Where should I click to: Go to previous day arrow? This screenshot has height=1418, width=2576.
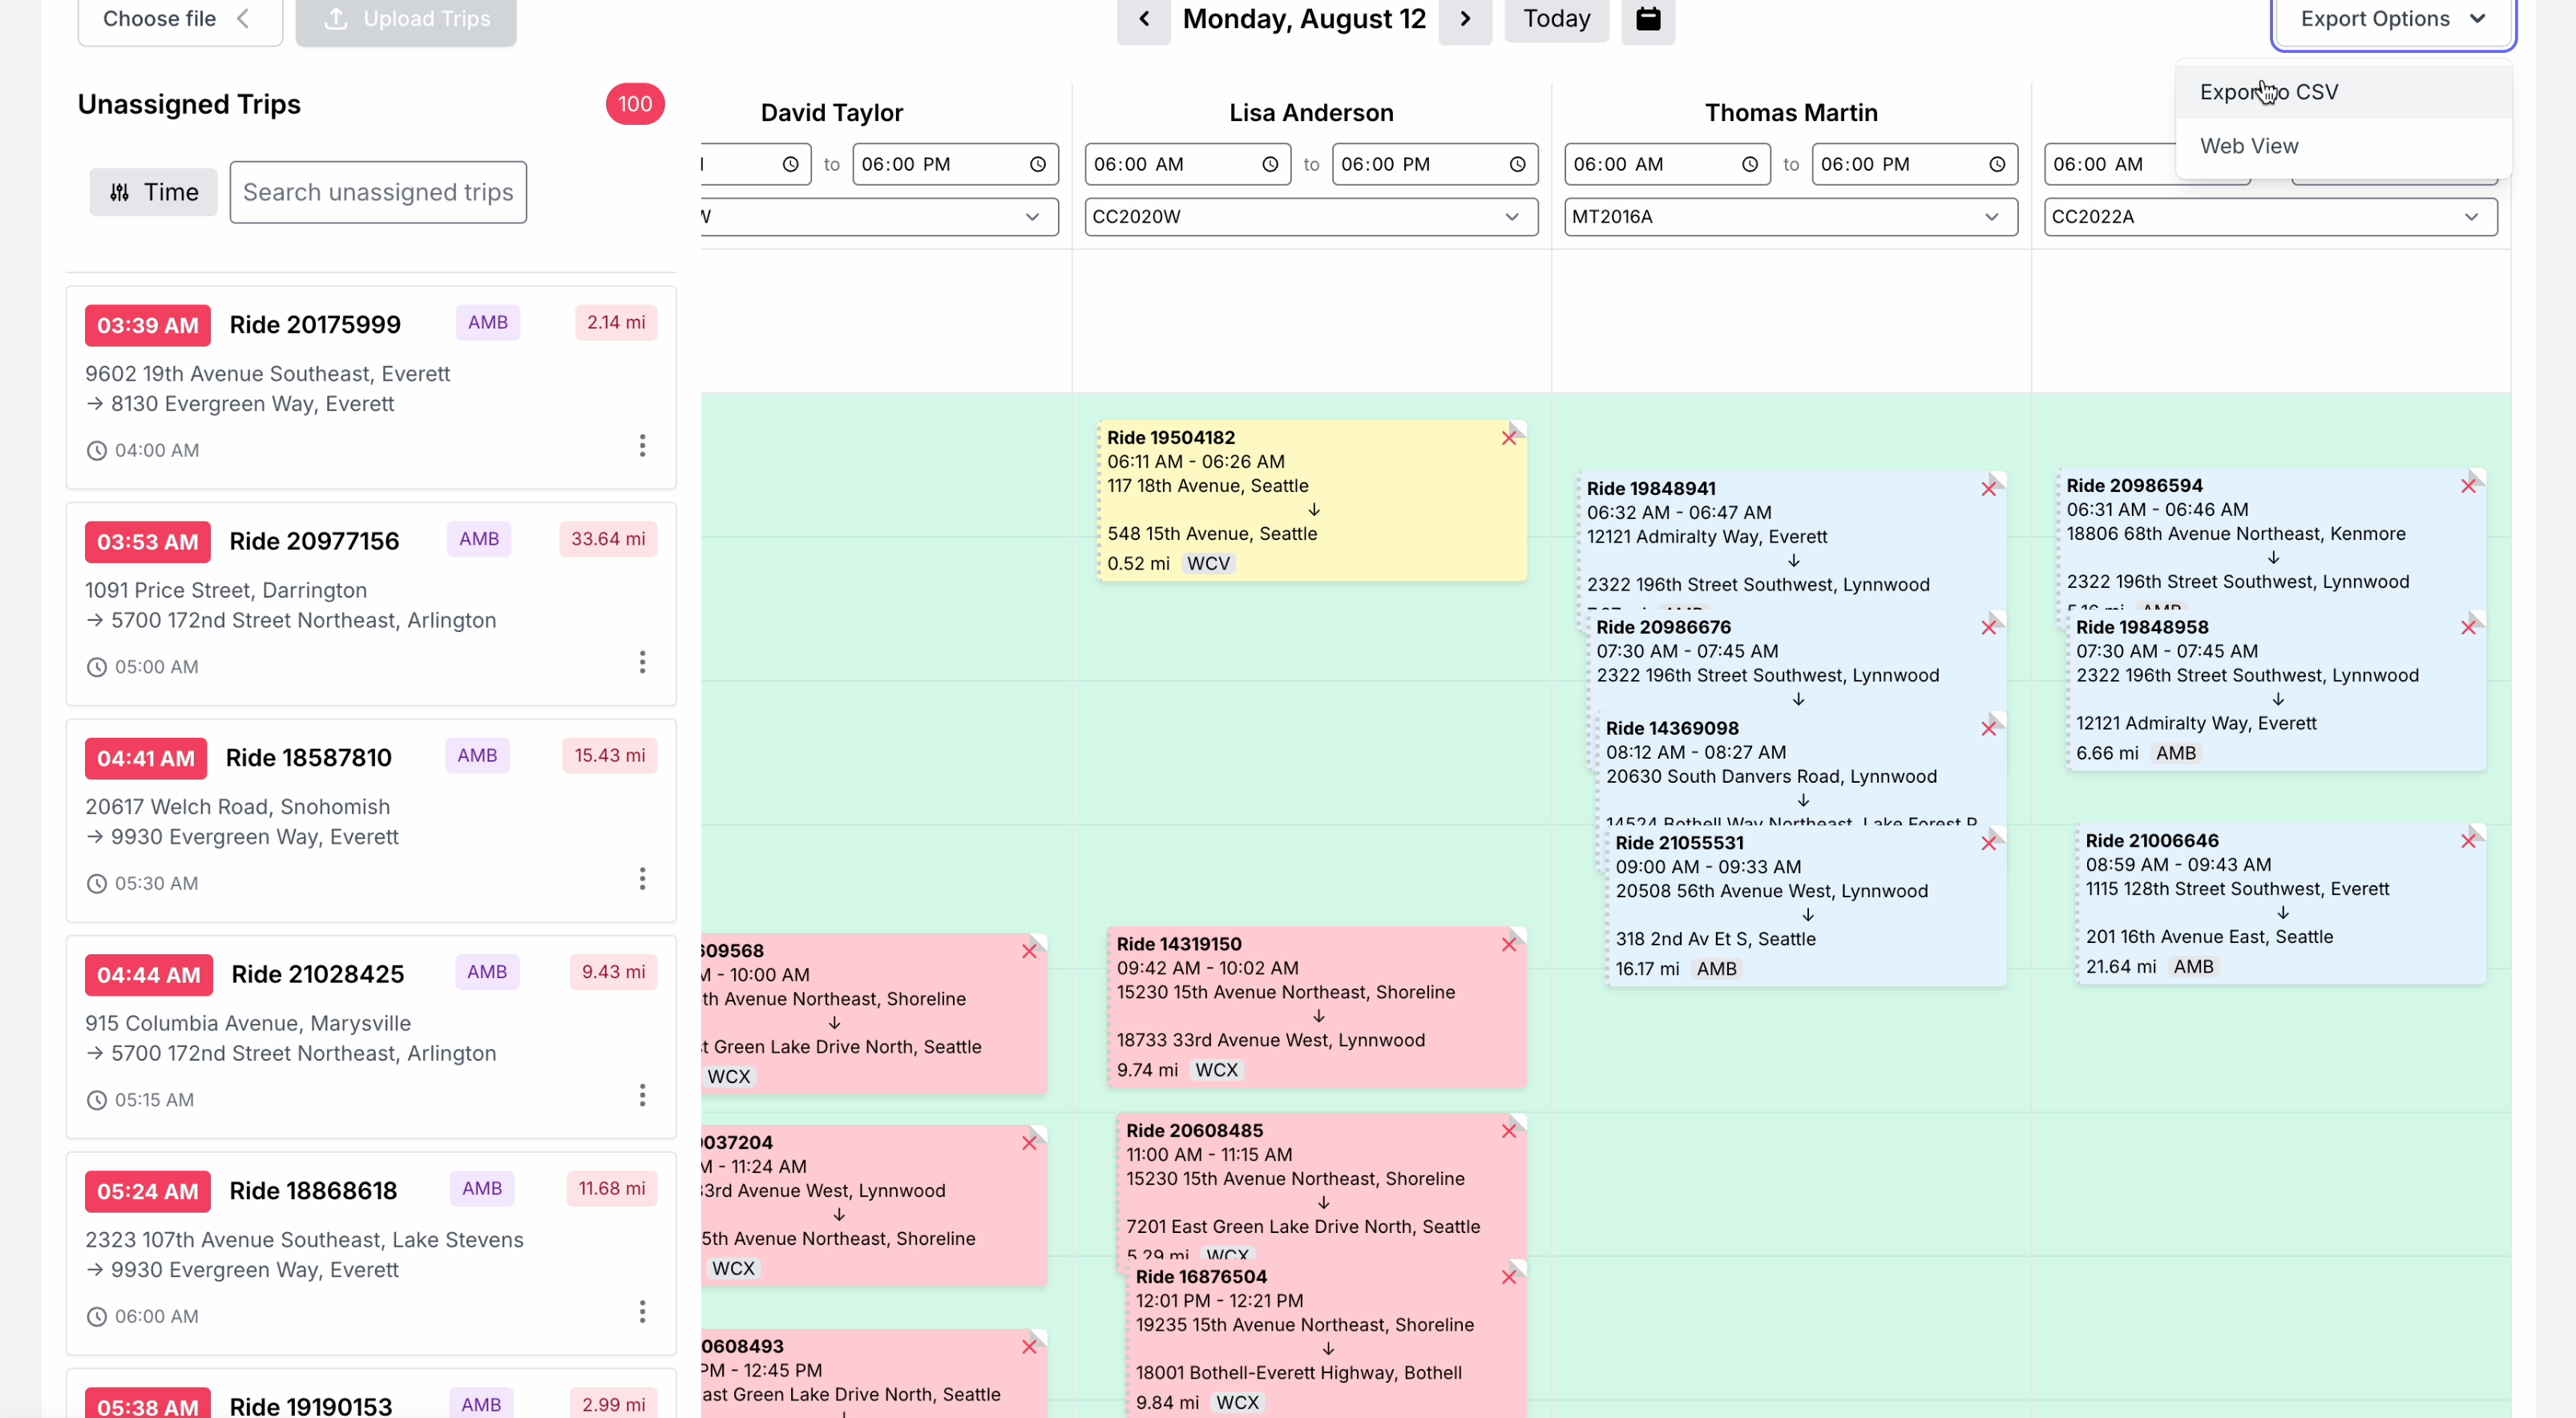tap(1144, 19)
